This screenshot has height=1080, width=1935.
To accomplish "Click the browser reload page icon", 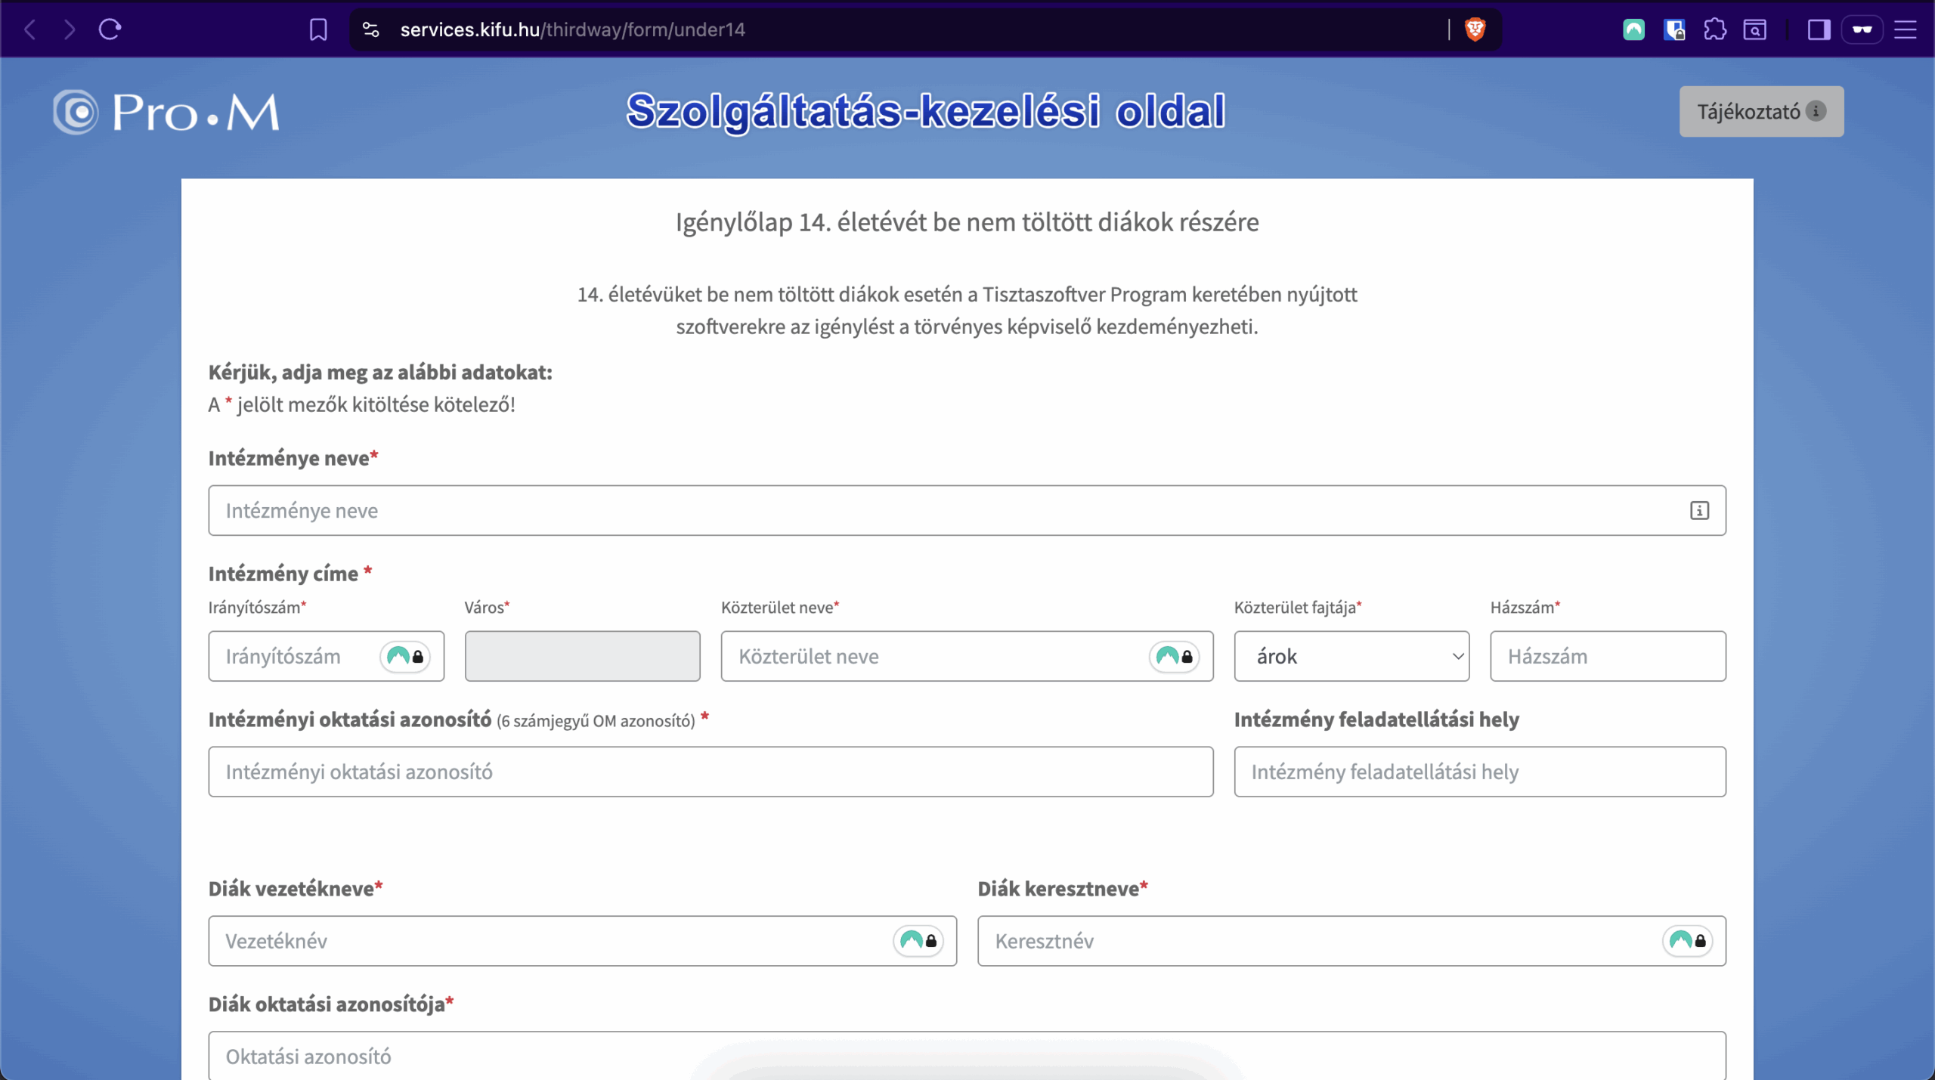I will pos(110,29).
